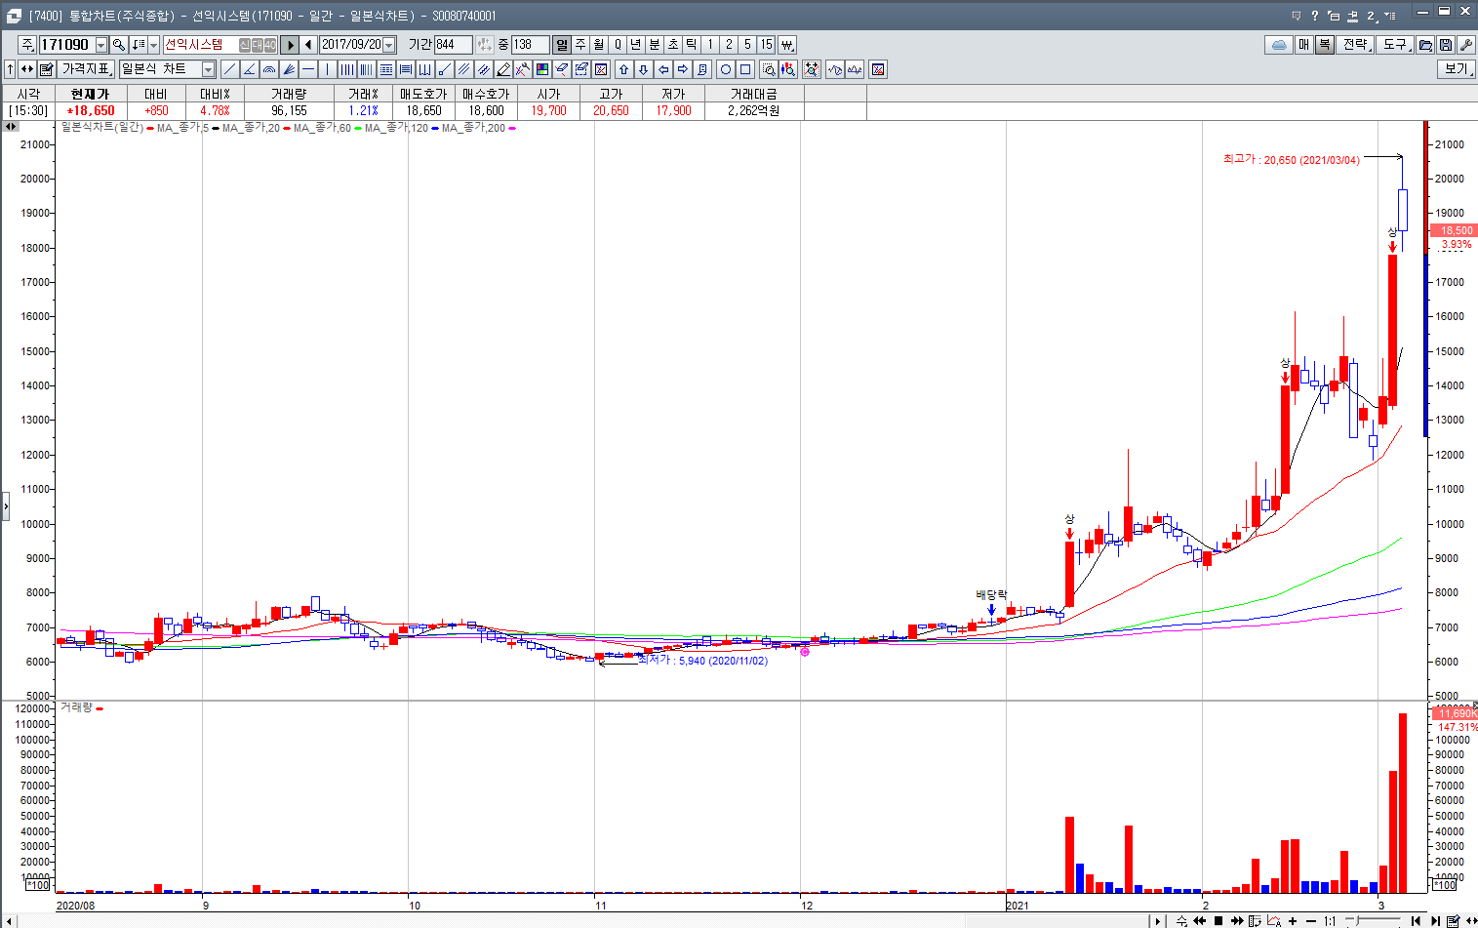Click the 기간 period input field 844
This screenshot has height=928, width=1478.
click(453, 45)
